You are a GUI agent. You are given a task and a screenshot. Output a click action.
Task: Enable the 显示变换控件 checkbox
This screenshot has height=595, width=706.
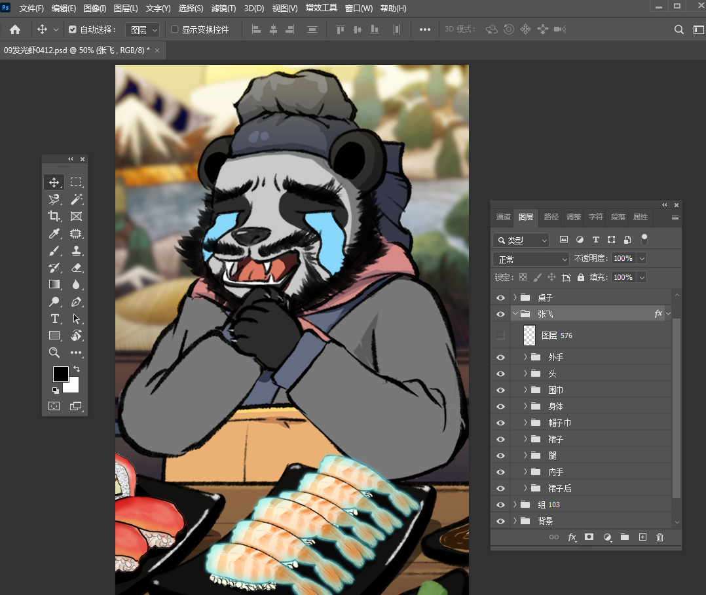click(175, 29)
